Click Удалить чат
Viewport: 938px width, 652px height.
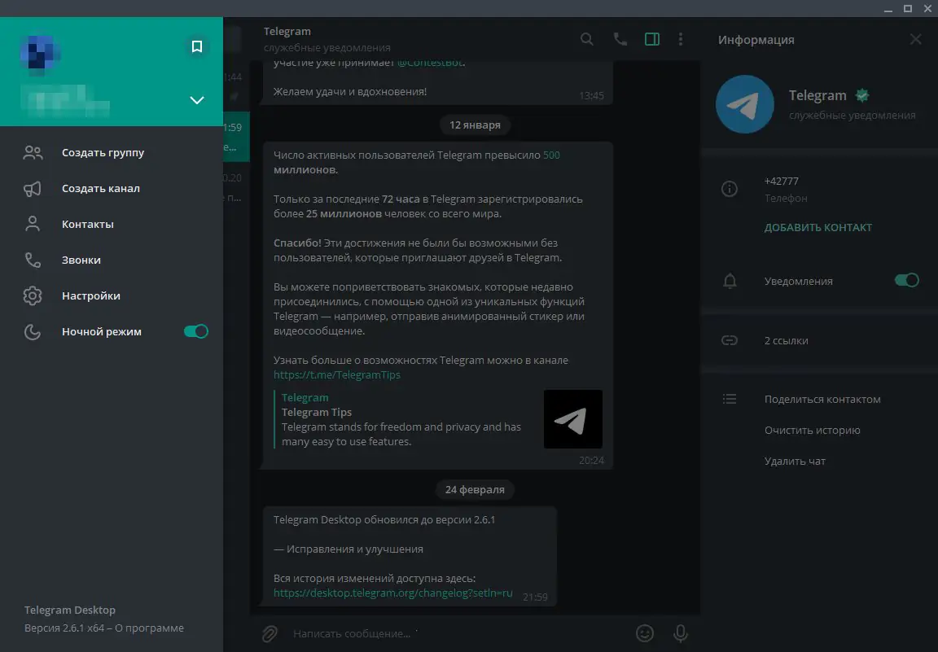pos(795,462)
